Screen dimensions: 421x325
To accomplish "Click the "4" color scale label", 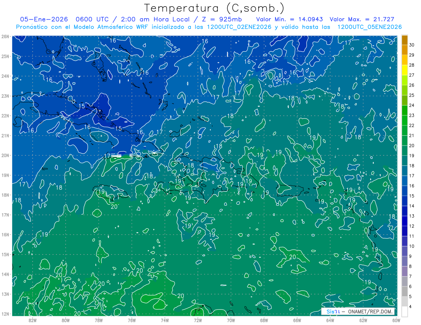I will point(410,307).
